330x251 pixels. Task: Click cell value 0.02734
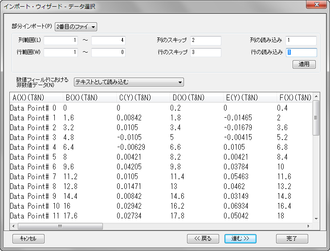coord(129,216)
